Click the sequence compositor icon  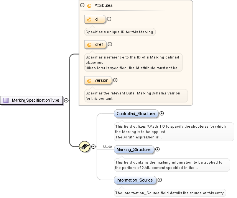pyautogui.click(x=84, y=146)
